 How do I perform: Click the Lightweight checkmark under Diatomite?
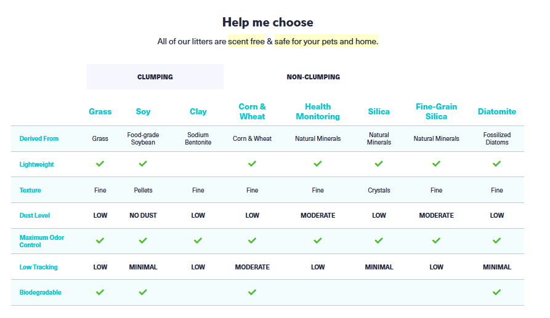[496, 164]
